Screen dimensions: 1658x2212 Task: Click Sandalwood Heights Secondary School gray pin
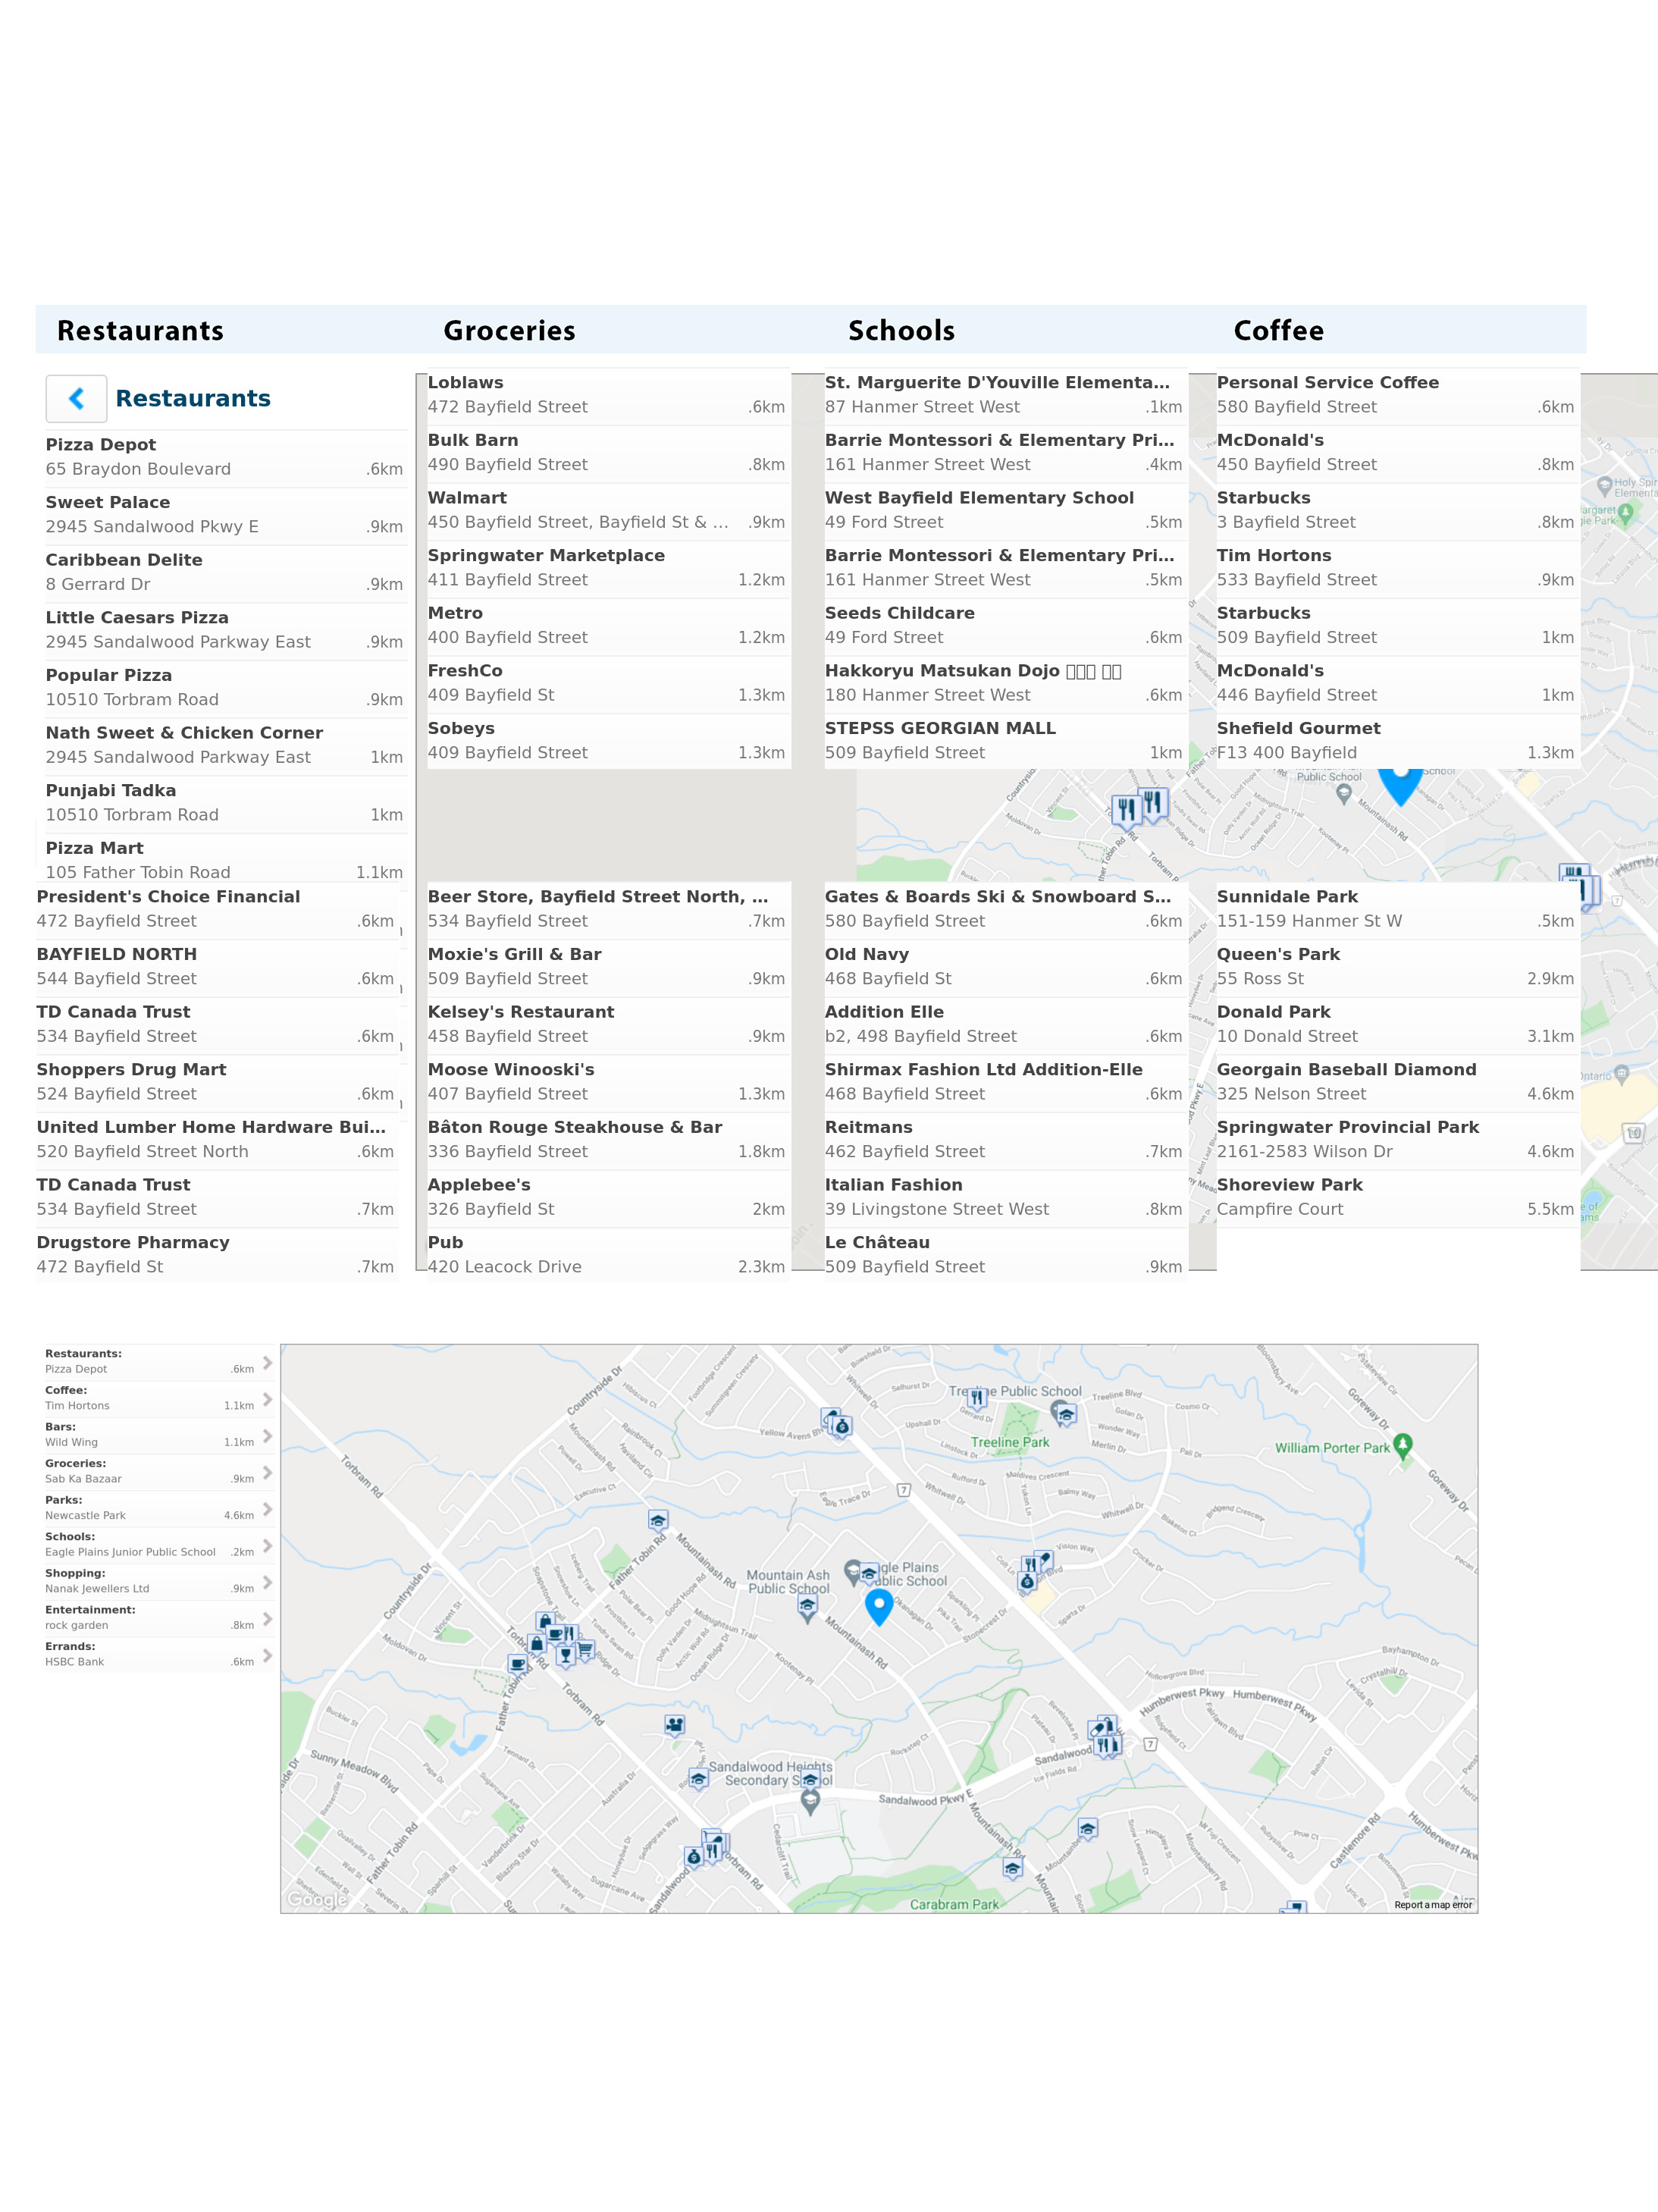[810, 1800]
